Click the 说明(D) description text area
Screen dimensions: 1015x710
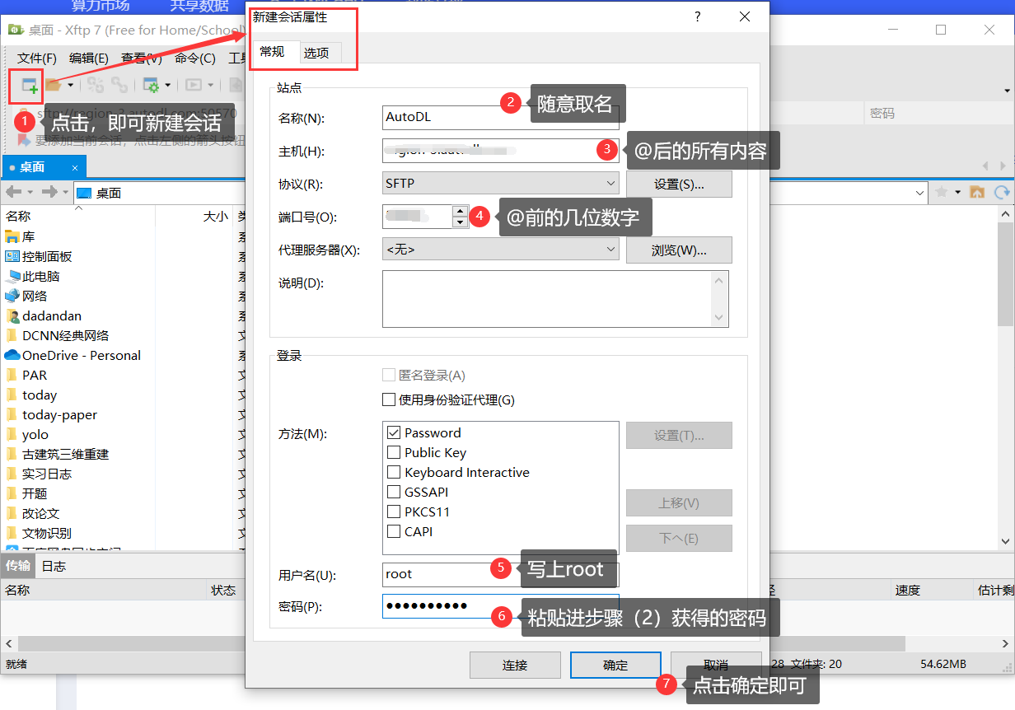[x=555, y=299]
